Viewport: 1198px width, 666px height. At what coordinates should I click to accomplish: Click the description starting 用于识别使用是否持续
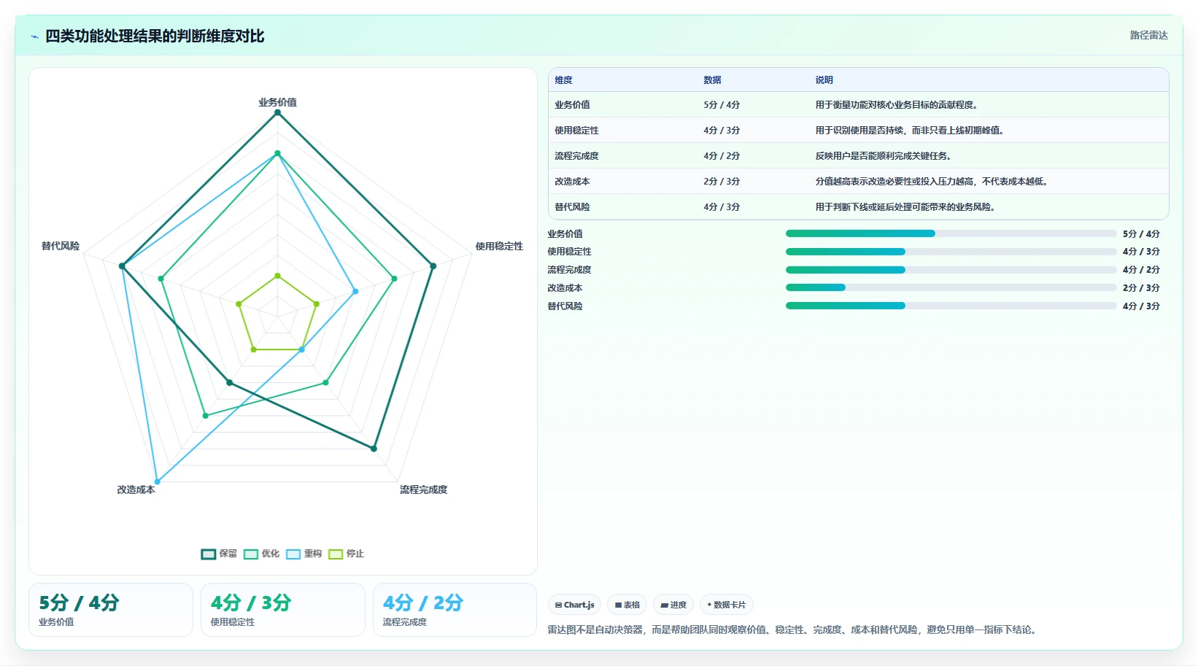909,131
